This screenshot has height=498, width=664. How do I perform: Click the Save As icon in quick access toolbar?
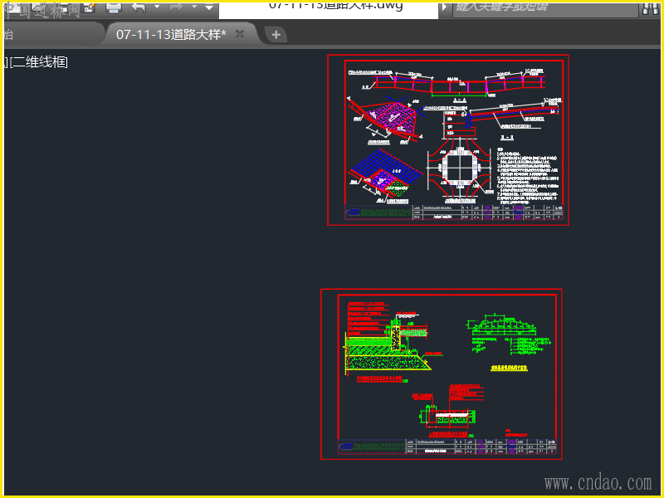click(90, 7)
